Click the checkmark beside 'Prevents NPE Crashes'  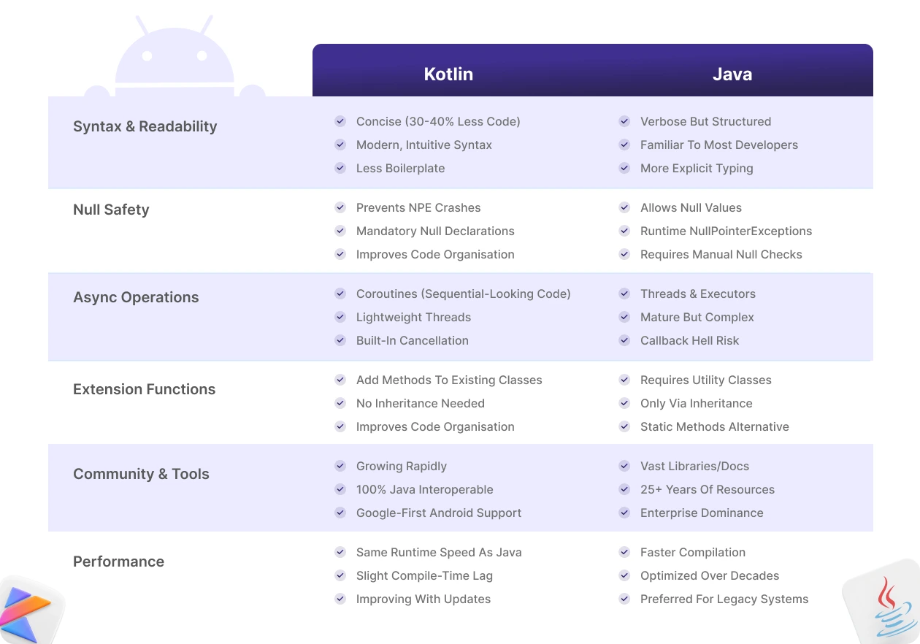pos(340,207)
